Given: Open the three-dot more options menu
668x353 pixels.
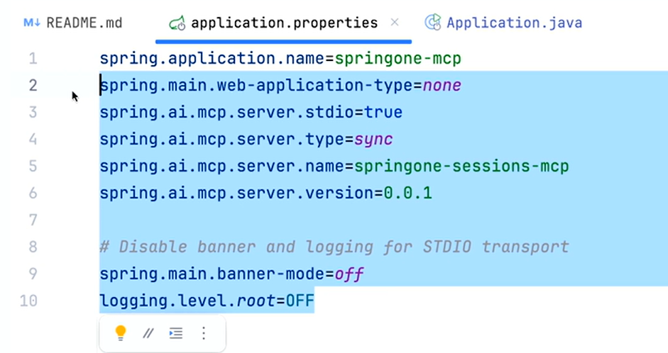Looking at the screenshot, I should point(204,332).
